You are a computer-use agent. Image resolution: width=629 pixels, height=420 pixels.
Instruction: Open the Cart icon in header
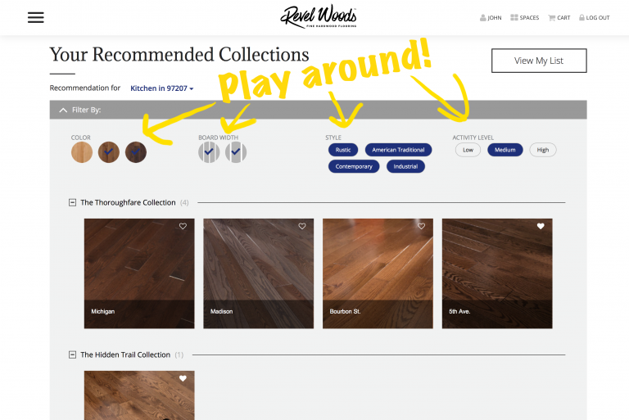tap(552, 18)
